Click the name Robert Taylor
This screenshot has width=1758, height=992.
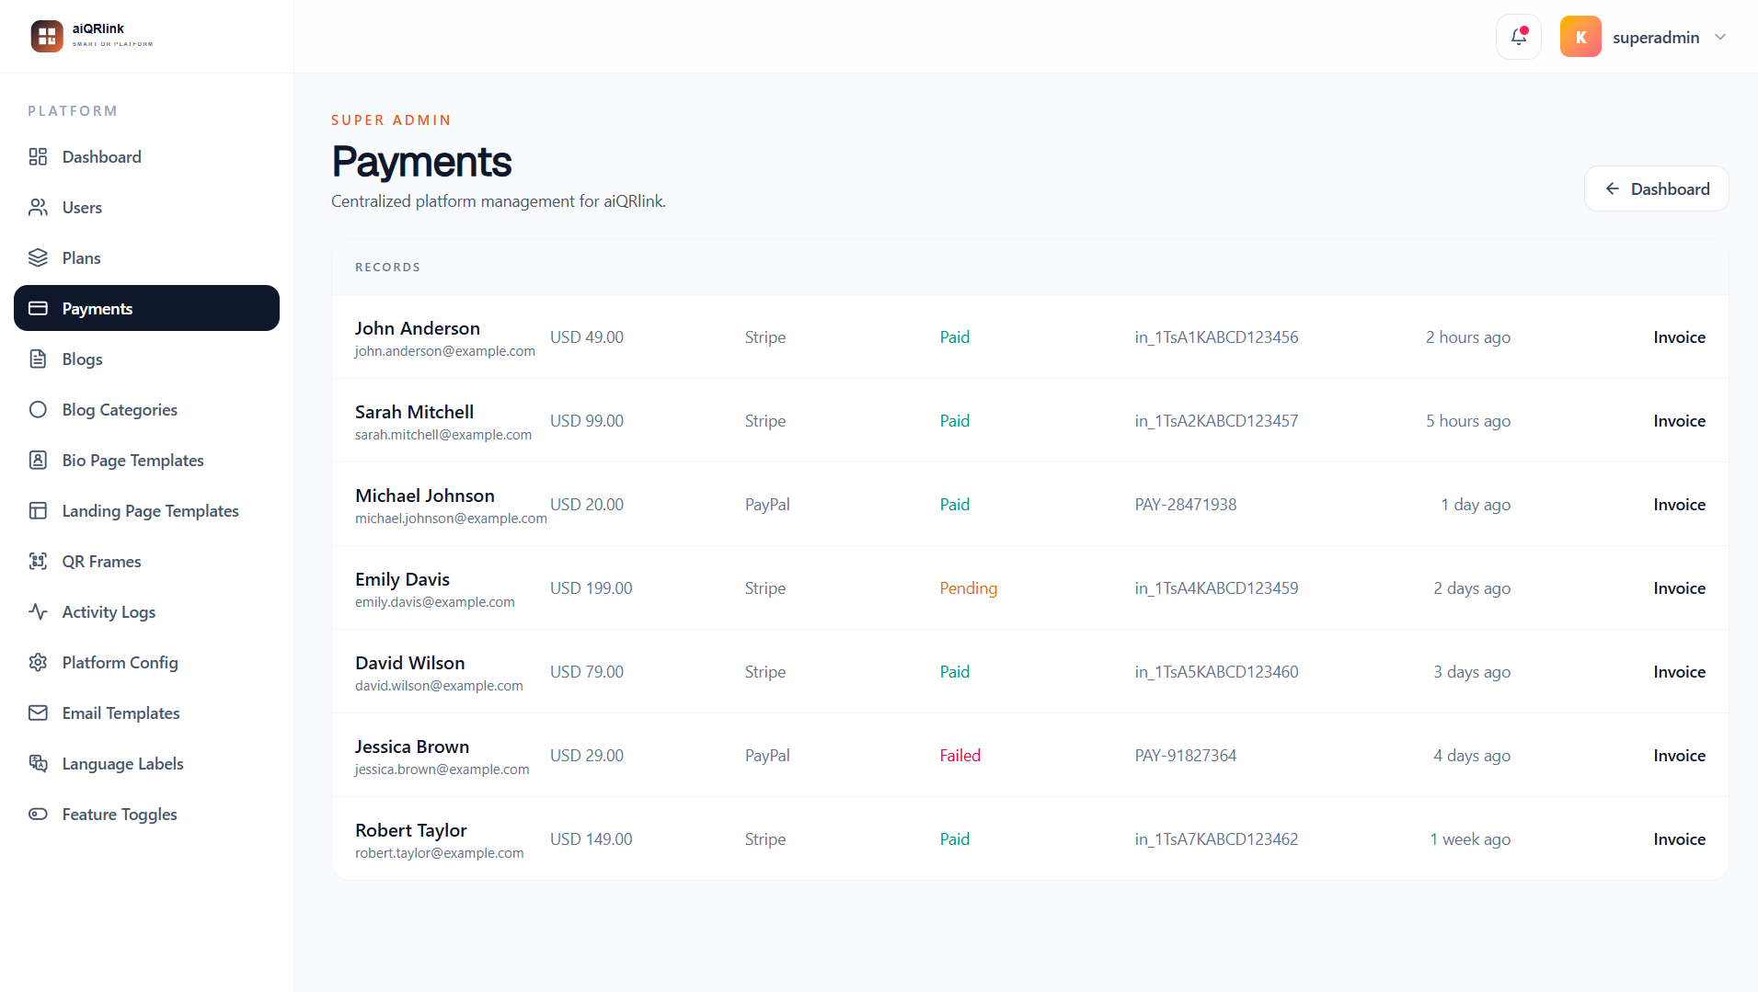(411, 830)
